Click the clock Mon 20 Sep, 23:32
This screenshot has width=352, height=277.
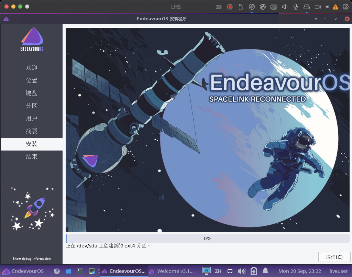coord(300,271)
